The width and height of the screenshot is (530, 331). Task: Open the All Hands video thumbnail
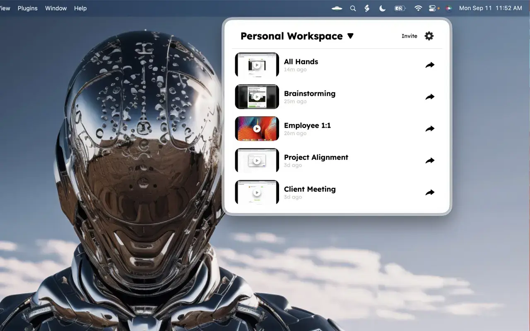tap(257, 65)
